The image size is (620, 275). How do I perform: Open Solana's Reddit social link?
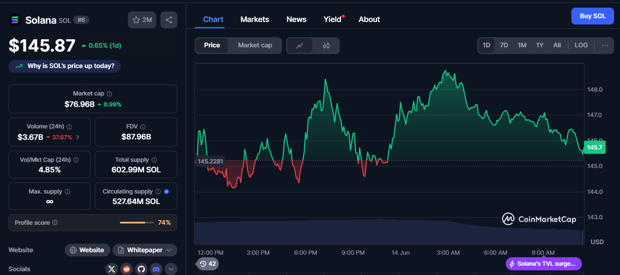[126, 269]
